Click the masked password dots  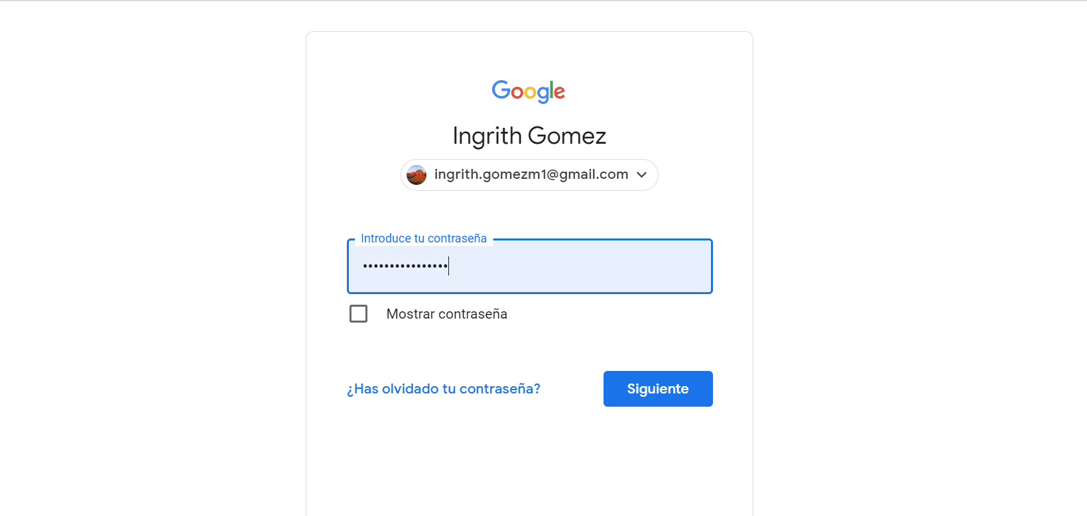pos(405,266)
